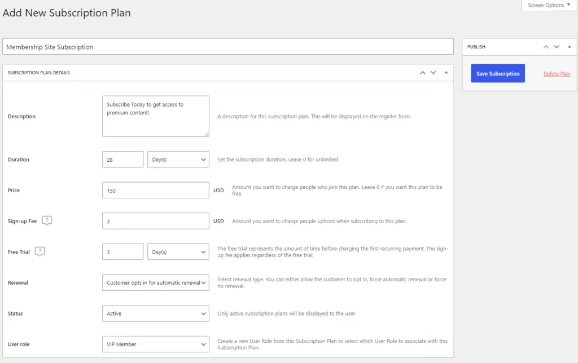Click the Description textarea resize handle
Screen dimensions: 578x363
point(207,134)
